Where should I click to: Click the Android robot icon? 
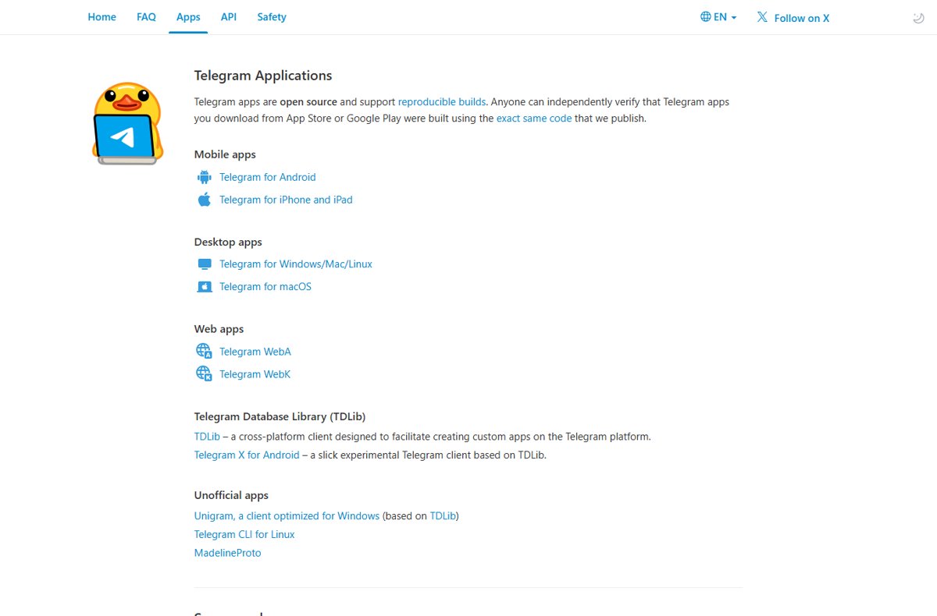pos(204,177)
